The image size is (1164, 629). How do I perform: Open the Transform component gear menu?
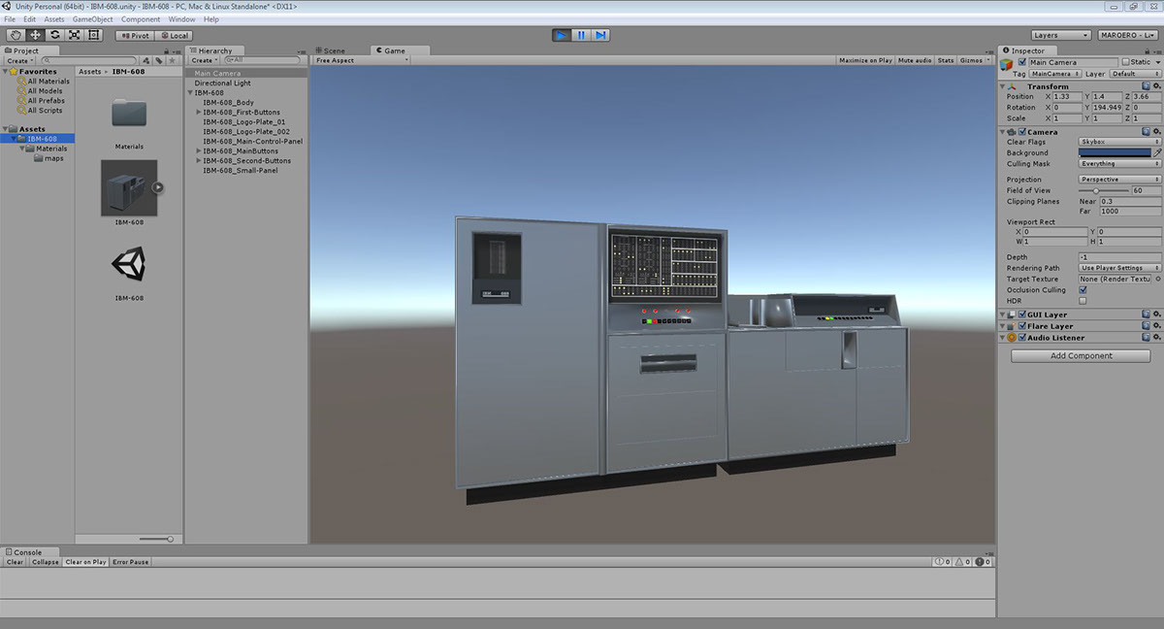(1156, 86)
